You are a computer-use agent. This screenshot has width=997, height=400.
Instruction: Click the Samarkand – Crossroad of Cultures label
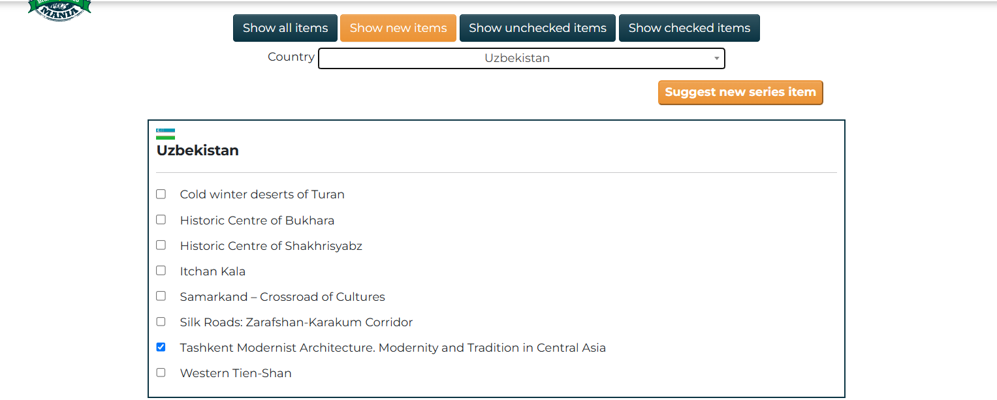tap(283, 296)
